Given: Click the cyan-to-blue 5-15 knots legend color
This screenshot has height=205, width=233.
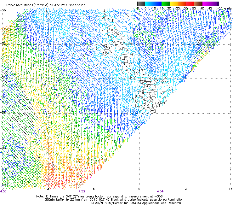Looking at the screenshot, I should click(153, 4).
